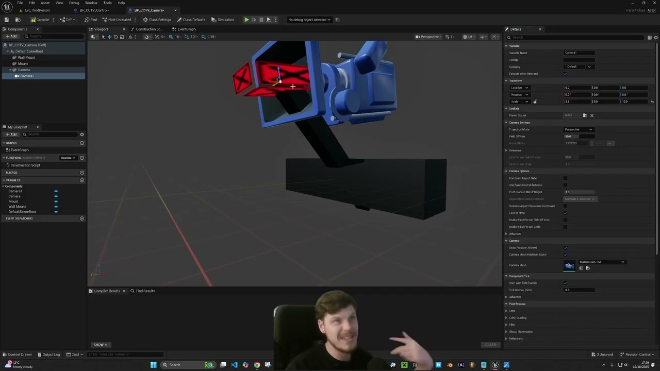Click the Save asset icon in toolbar
The height and width of the screenshot is (371, 660).
click(7, 20)
